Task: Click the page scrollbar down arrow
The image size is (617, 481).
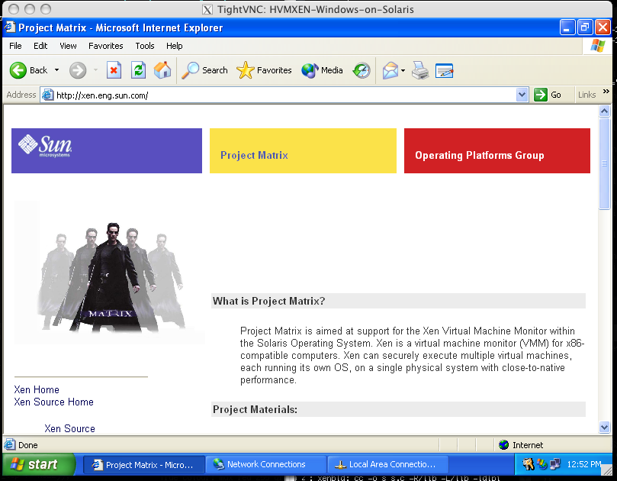Action: (605, 428)
